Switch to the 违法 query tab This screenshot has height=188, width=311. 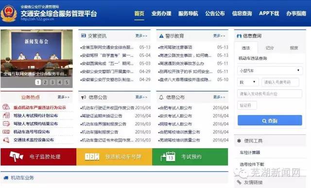coord(246,48)
